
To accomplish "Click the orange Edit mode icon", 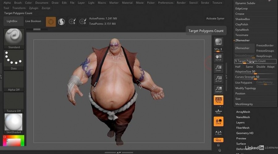I will pos(51,22).
